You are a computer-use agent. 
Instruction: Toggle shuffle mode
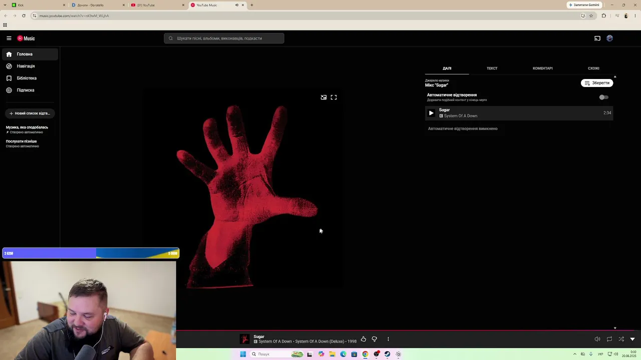pos(621,339)
